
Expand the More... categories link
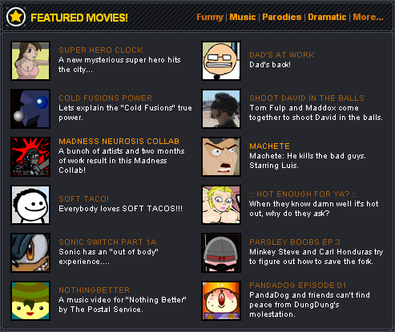pyautogui.click(x=368, y=17)
